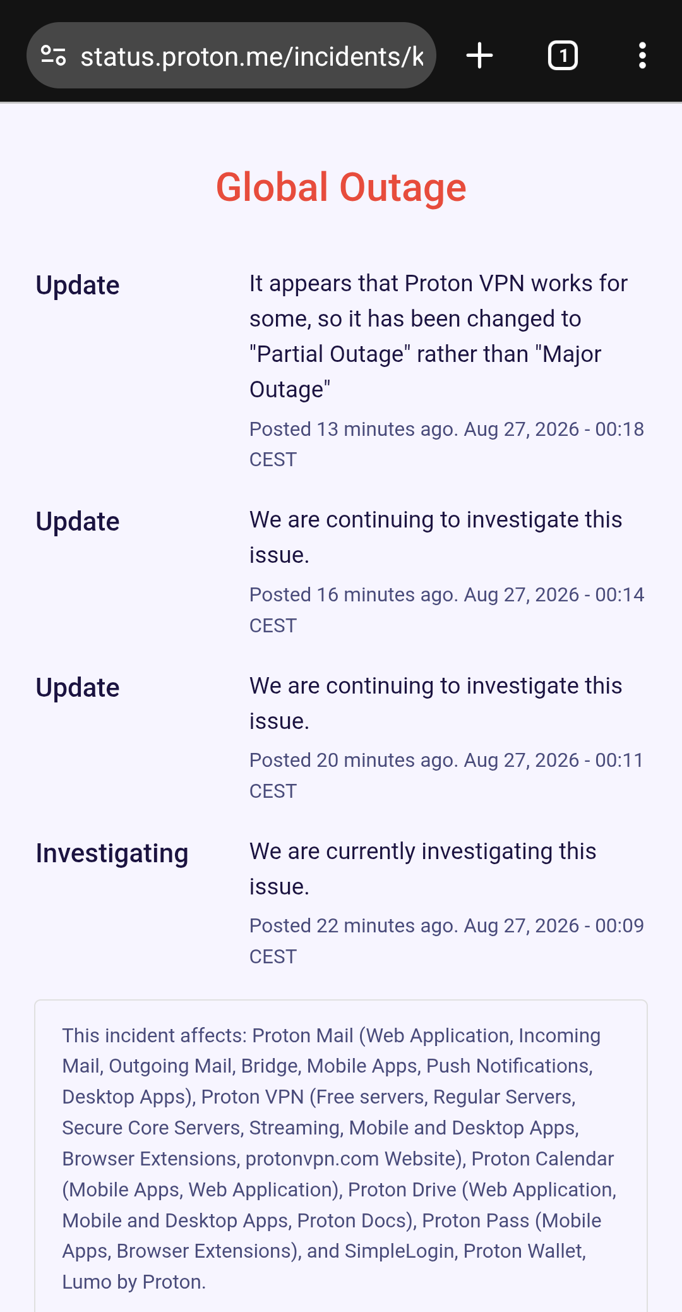The image size is (682, 1312).
Task: Open the browser three-dot menu
Action: tap(642, 56)
